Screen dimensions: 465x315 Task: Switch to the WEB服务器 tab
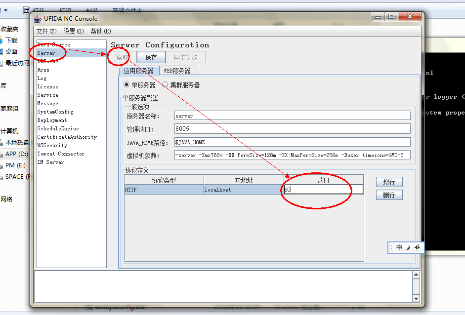tap(177, 71)
